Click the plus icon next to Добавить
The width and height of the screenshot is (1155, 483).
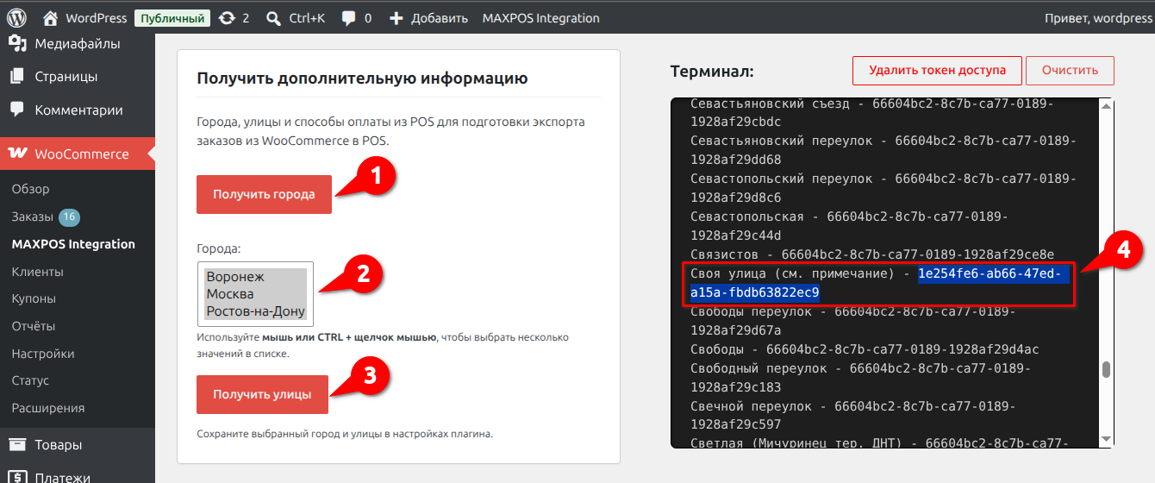coord(396,17)
